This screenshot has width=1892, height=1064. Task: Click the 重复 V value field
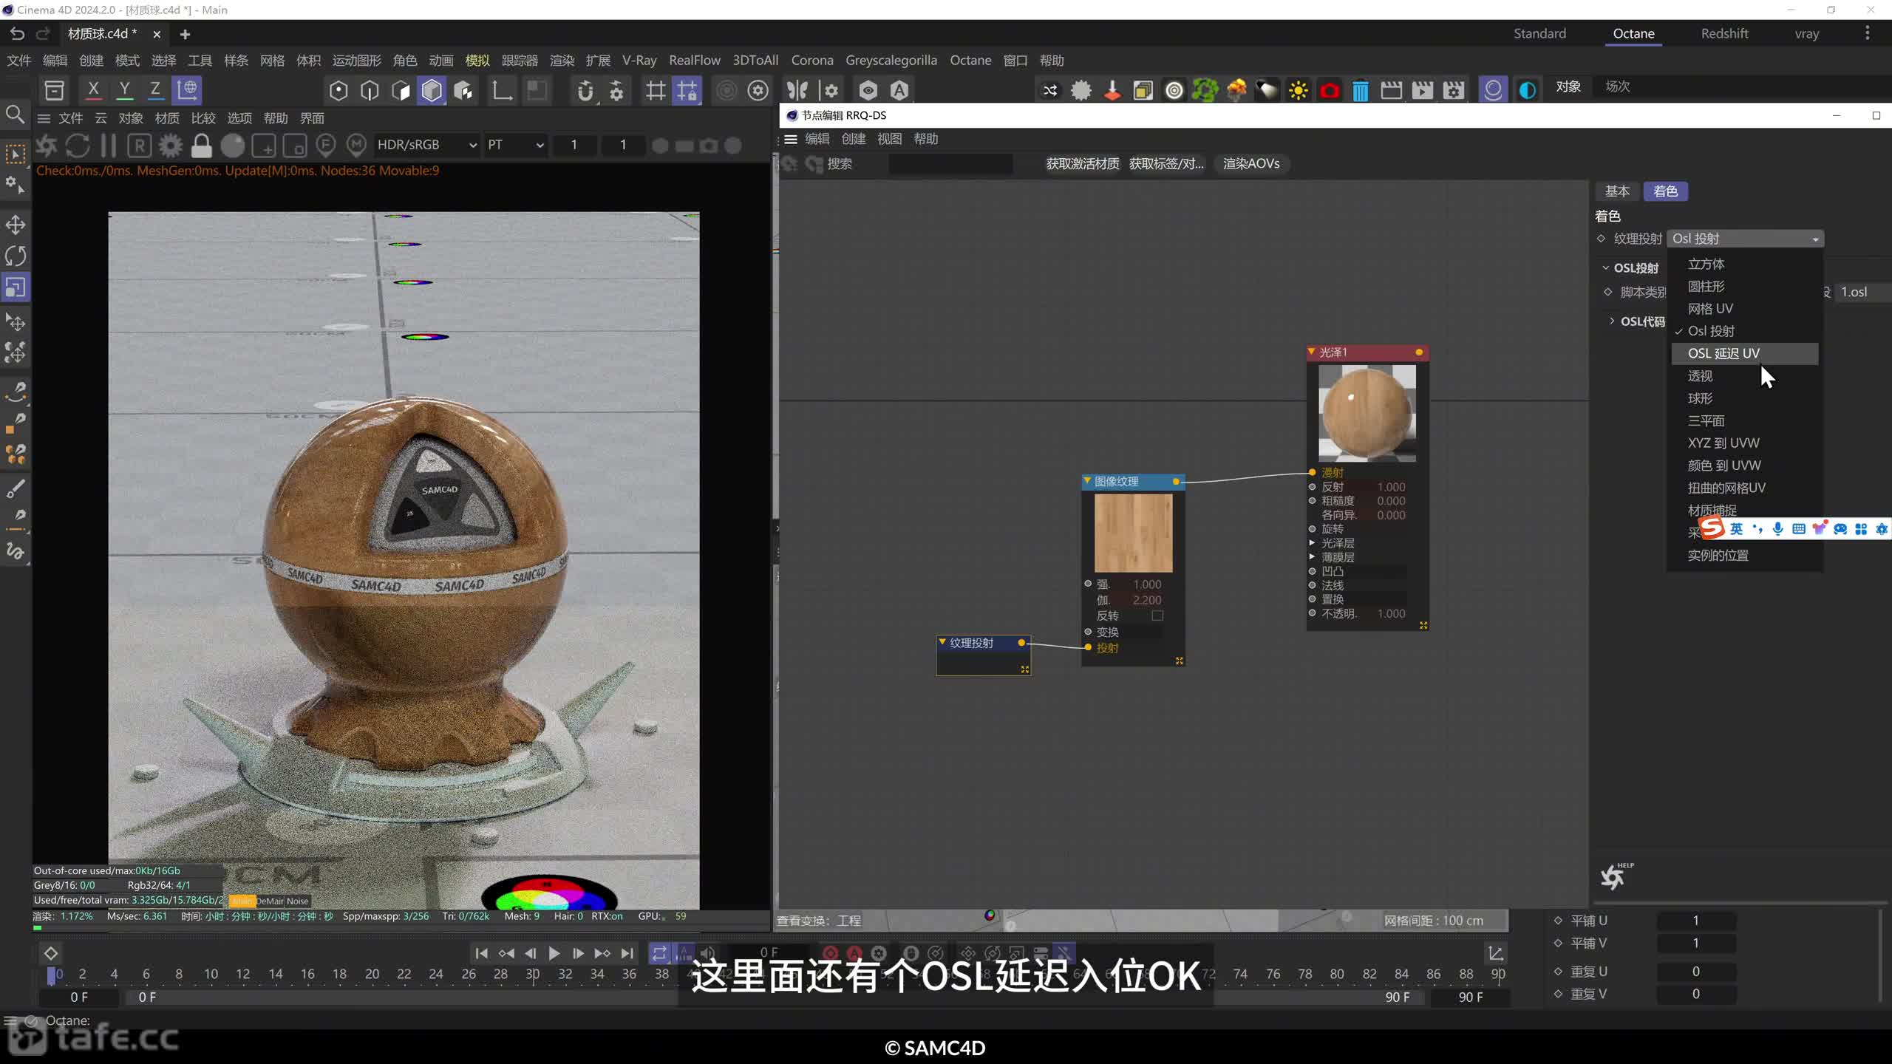(x=1696, y=994)
